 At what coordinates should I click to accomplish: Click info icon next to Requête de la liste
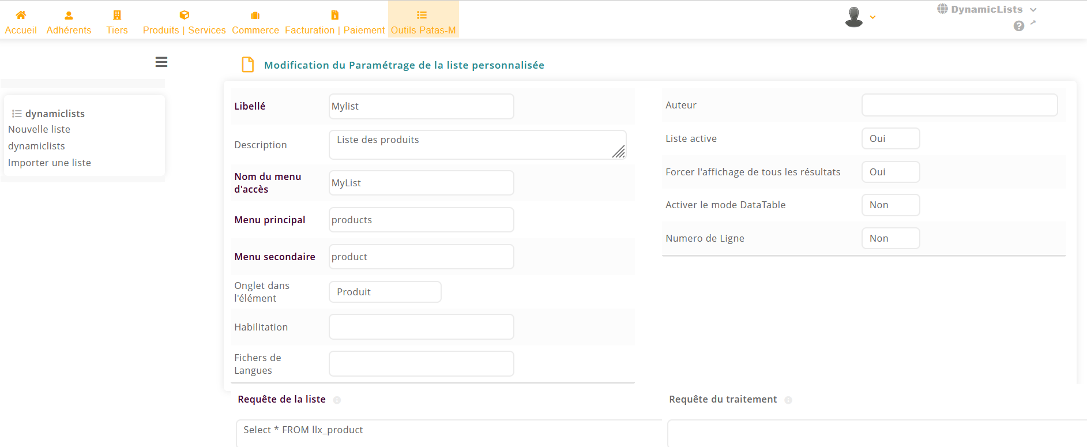pos(337,400)
